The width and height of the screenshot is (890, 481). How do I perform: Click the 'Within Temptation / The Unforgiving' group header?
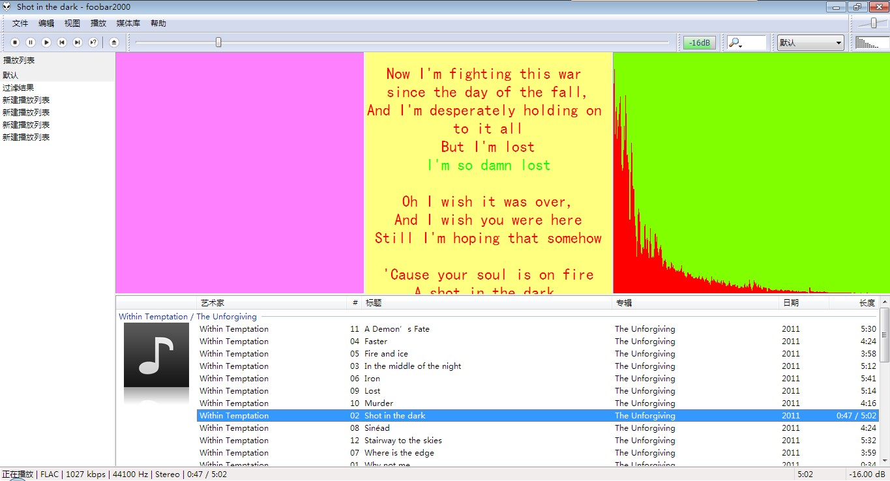click(188, 317)
